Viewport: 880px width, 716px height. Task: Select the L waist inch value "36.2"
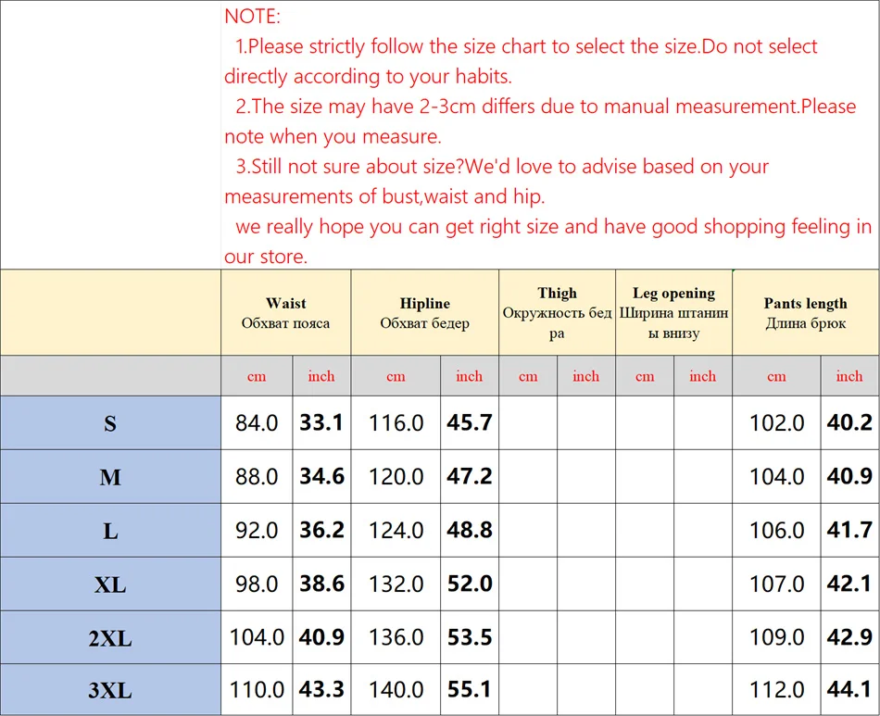point(321,530)
